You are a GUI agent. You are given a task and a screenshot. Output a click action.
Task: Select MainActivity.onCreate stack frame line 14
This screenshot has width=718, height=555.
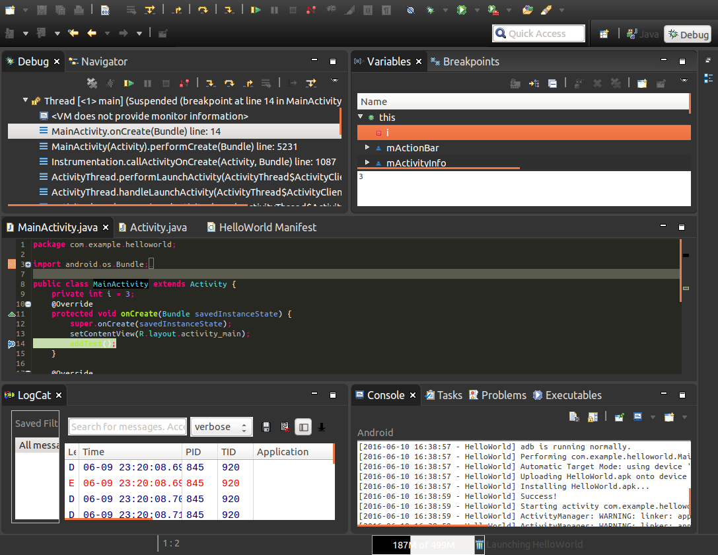(x=136, y=131)
